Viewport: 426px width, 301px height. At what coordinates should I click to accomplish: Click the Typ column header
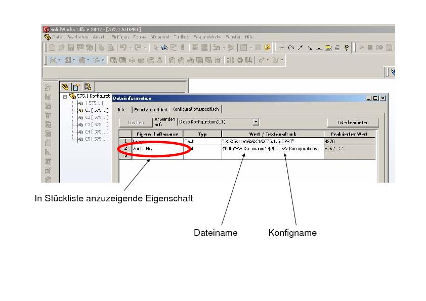click(x=202, y=134)
